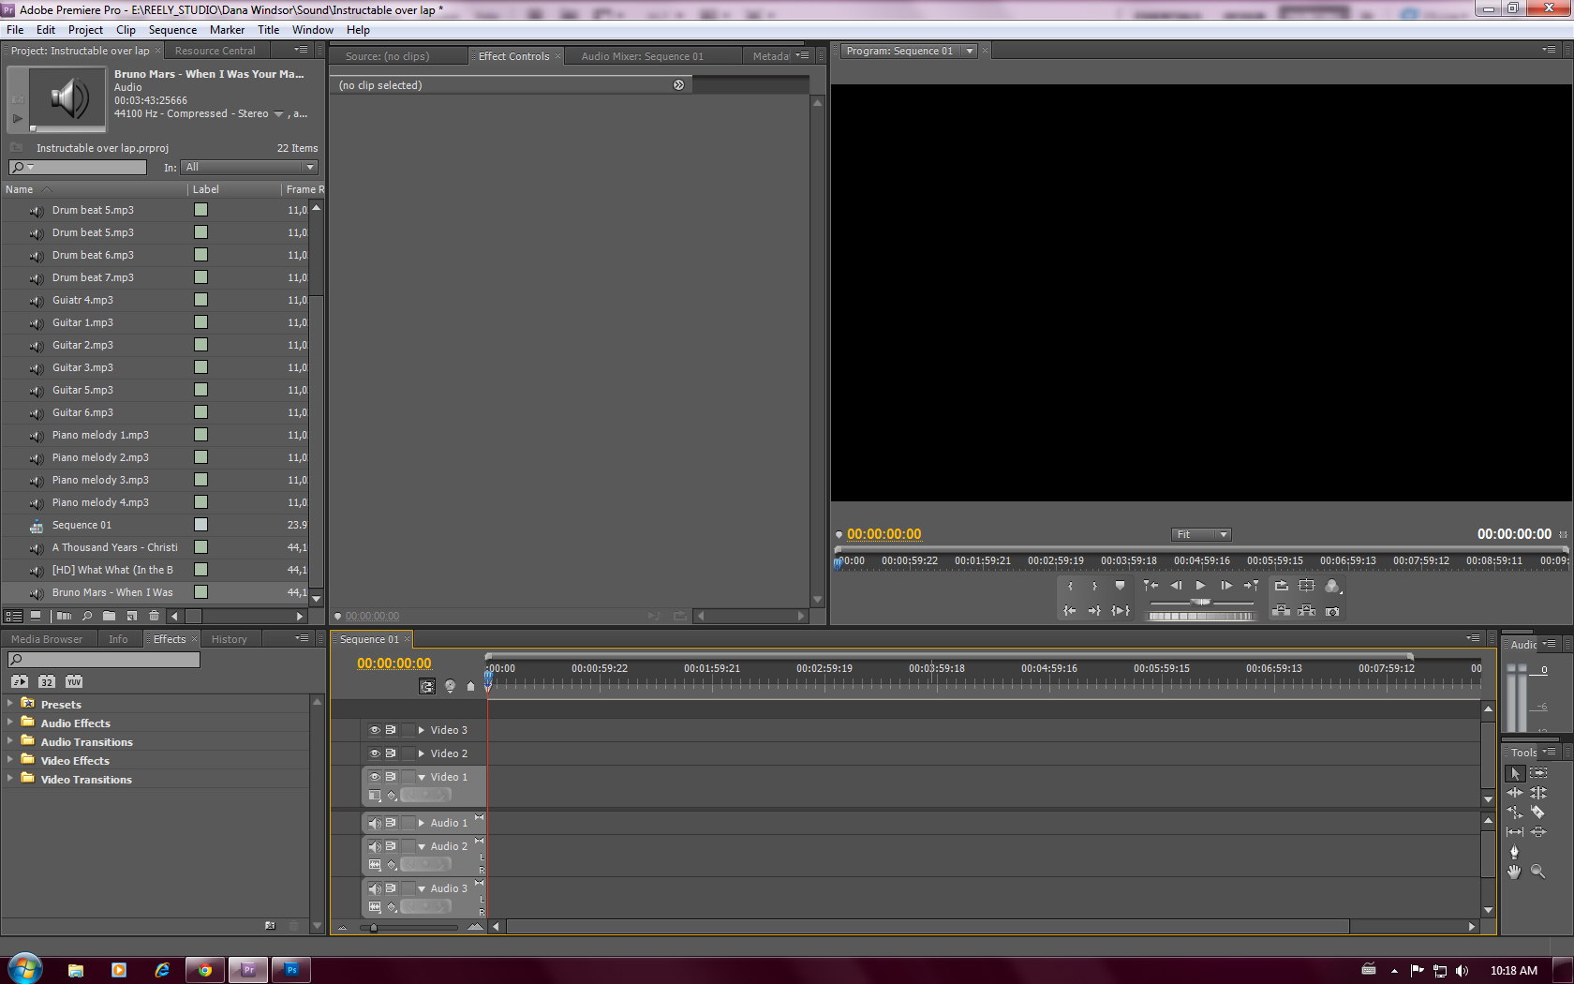Mute the Audio 1 track speaker
1574x984 pixels.
pyautogui.click(x=375, y=823)
